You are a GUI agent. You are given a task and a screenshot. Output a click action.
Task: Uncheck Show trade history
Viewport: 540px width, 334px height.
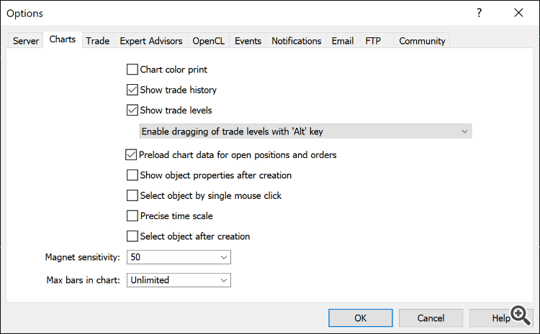[x=132, y=90]
